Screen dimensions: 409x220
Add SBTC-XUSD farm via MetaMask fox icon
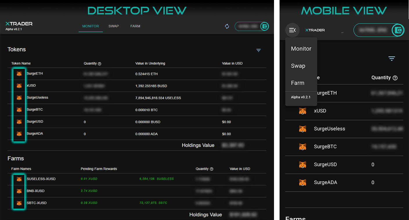pyautogui.click(x=19, y=203)
